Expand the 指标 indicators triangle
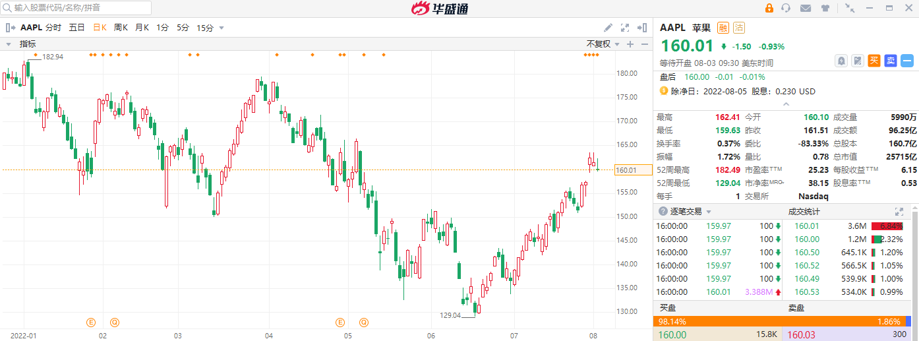 [x=9, y=44]
